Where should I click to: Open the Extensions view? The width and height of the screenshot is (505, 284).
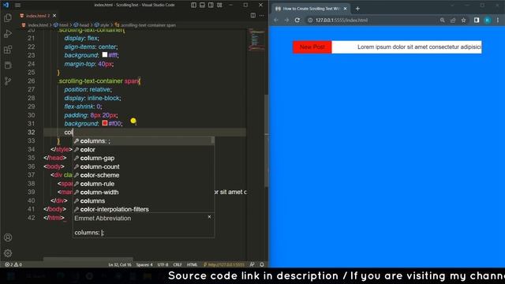(8, 49)
